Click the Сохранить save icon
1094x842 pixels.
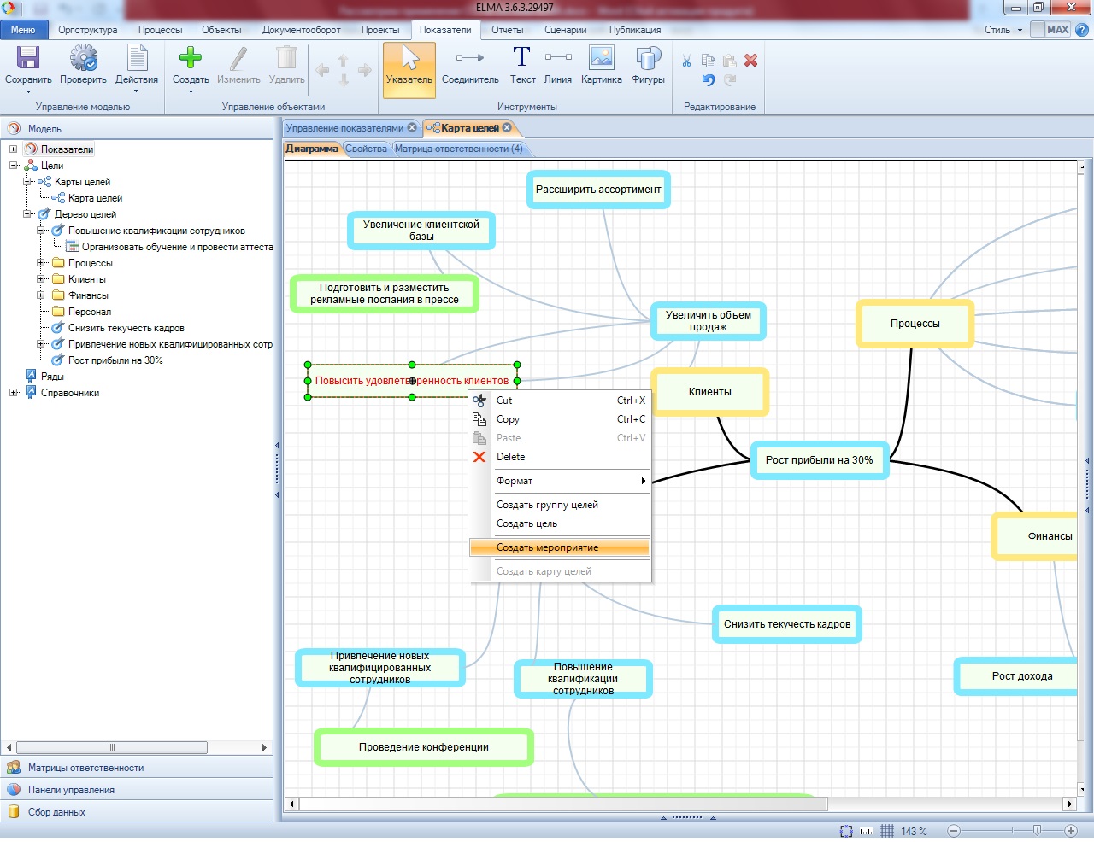coord(28,58)
